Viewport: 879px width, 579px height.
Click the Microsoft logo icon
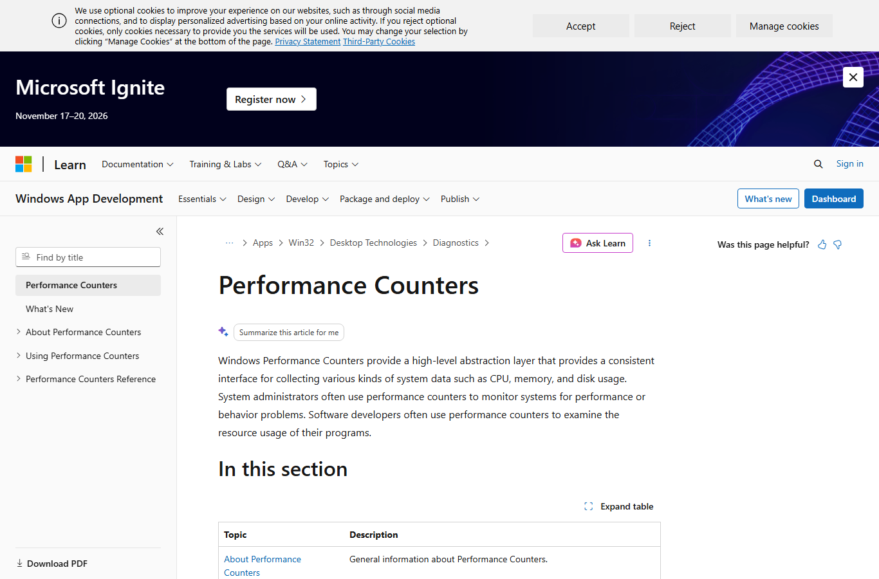coord(24,164)
